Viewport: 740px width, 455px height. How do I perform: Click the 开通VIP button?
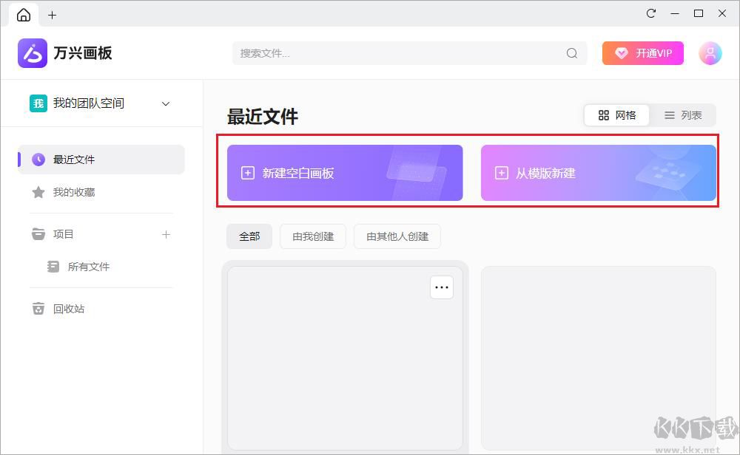[642, 52]
